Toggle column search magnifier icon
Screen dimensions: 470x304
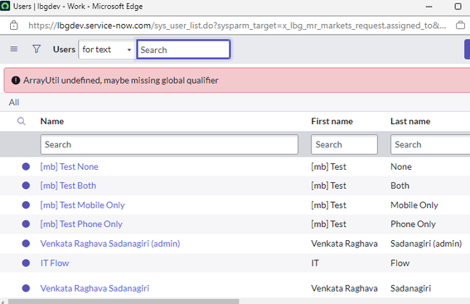[22, 121]
